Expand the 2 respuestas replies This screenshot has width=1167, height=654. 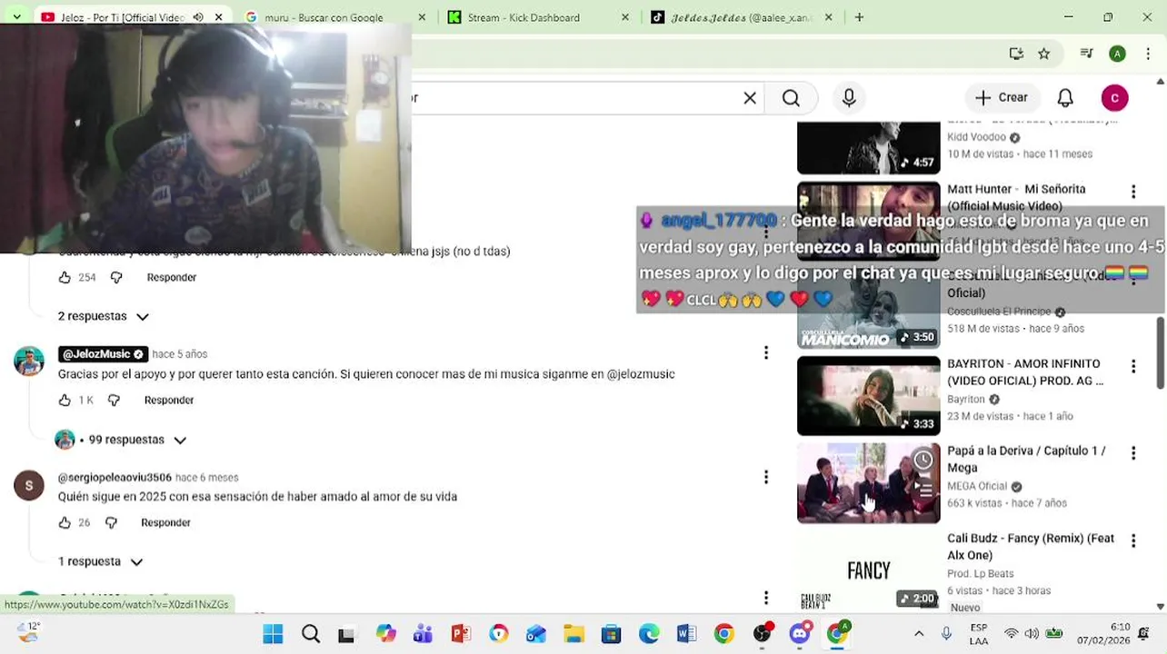tap(104, 317)
